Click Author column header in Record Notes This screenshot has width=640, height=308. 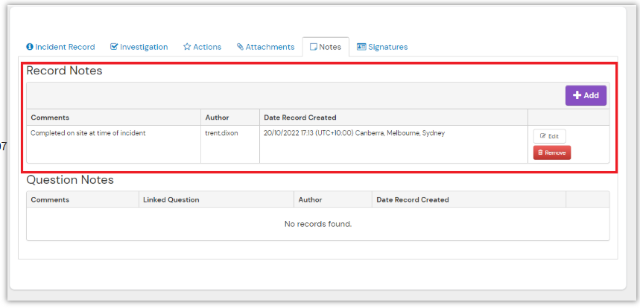[x=217, y=118]
